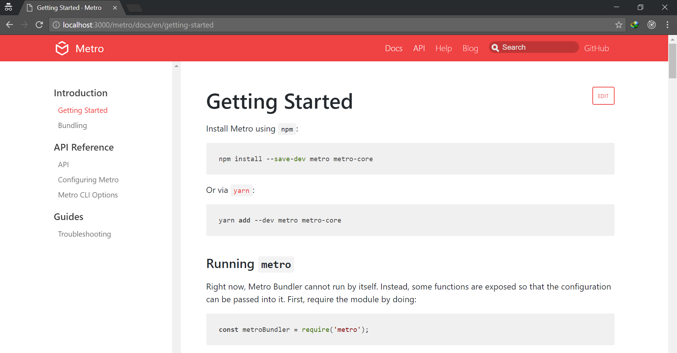Open Metro CLI Options sidebar link
Viewport: 677px width, 353px height.
click(88, 195)
